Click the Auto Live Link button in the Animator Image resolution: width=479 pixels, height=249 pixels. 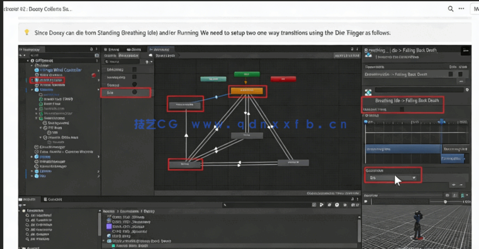[347, 55]
